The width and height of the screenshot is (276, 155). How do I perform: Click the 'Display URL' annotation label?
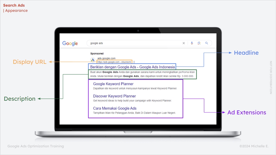[30, 62]
